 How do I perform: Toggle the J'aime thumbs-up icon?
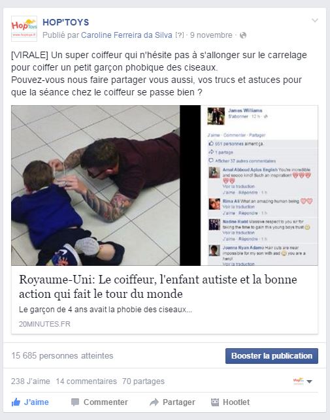coord(16,402)
